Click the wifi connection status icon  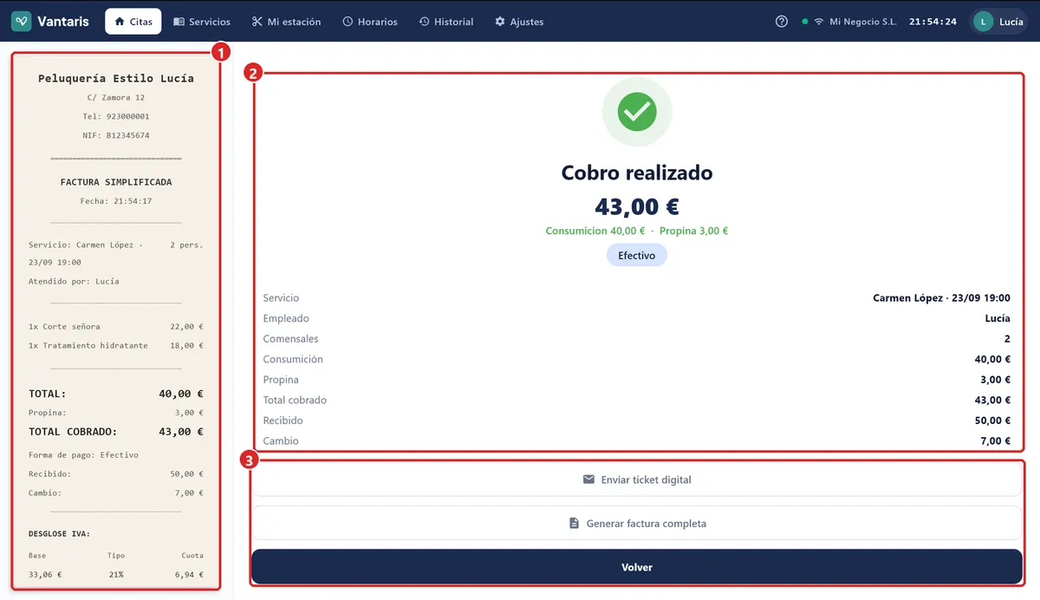point(818,22)
